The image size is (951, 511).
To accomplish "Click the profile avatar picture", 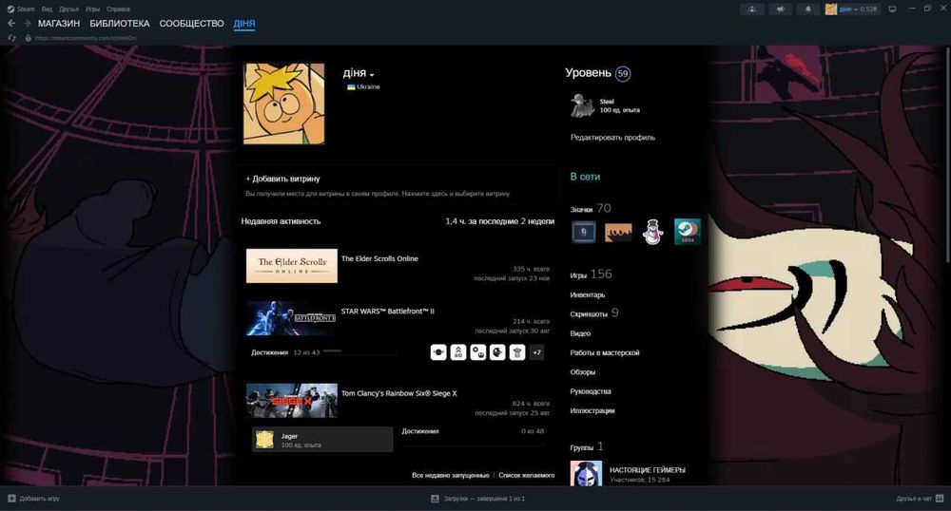I will [283, 104].
